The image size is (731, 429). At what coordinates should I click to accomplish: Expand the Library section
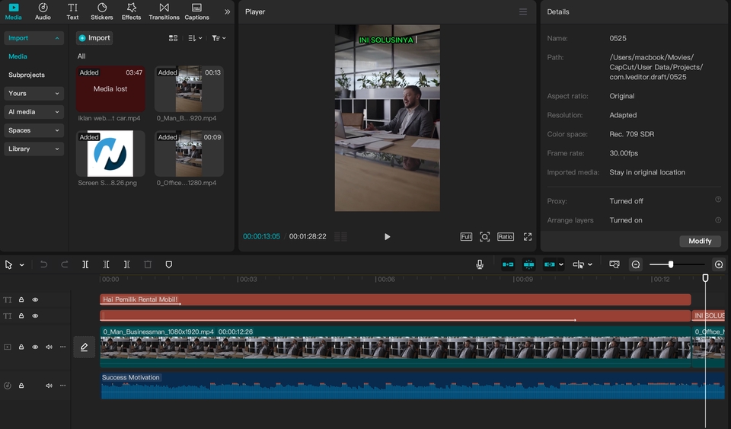34,149
